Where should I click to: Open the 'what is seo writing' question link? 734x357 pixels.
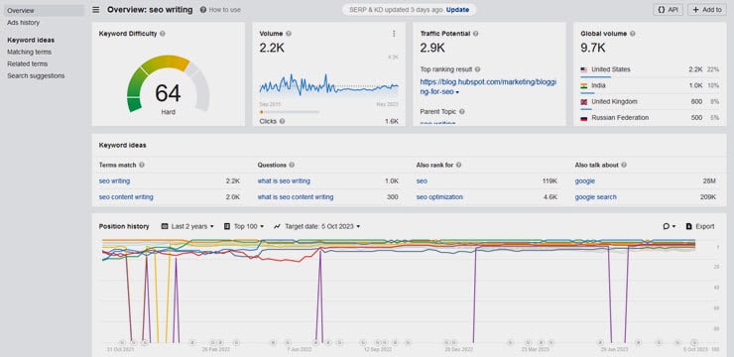click(284, 181)
